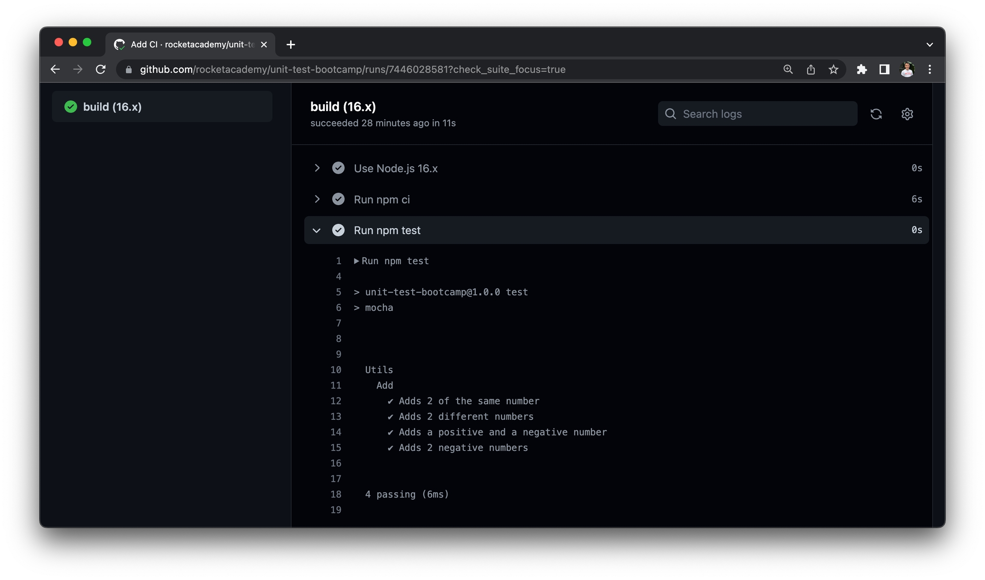985x580 pixels.
Task: Click the browser reload page icon
Action: (x=100, y=69)
